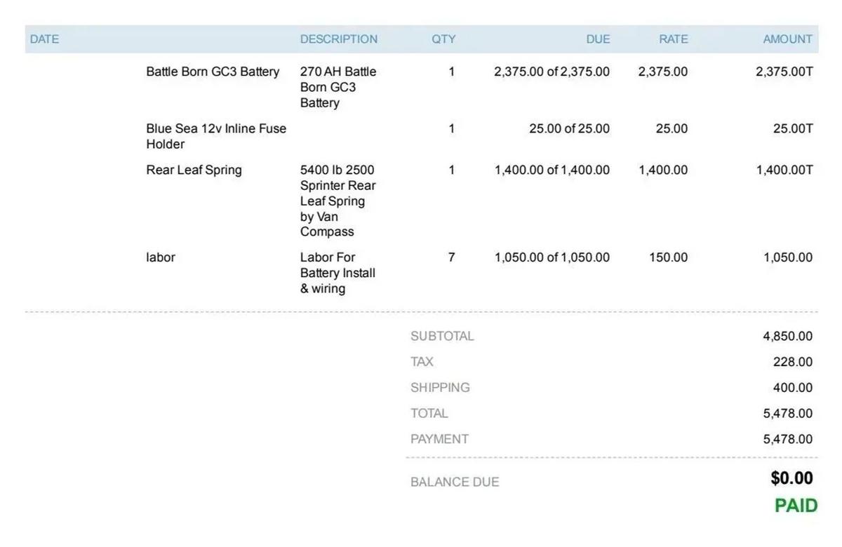Screen dimensions: 842x547
Task: Select the DESCRIPTION column header
Action: click(338, 39)
